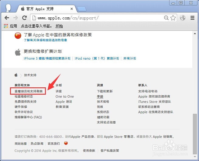Image resolution: width=199 pixels, height=161 pixels.
Task: Reload the page with refresh icon
Action: [x=24, y=18]
